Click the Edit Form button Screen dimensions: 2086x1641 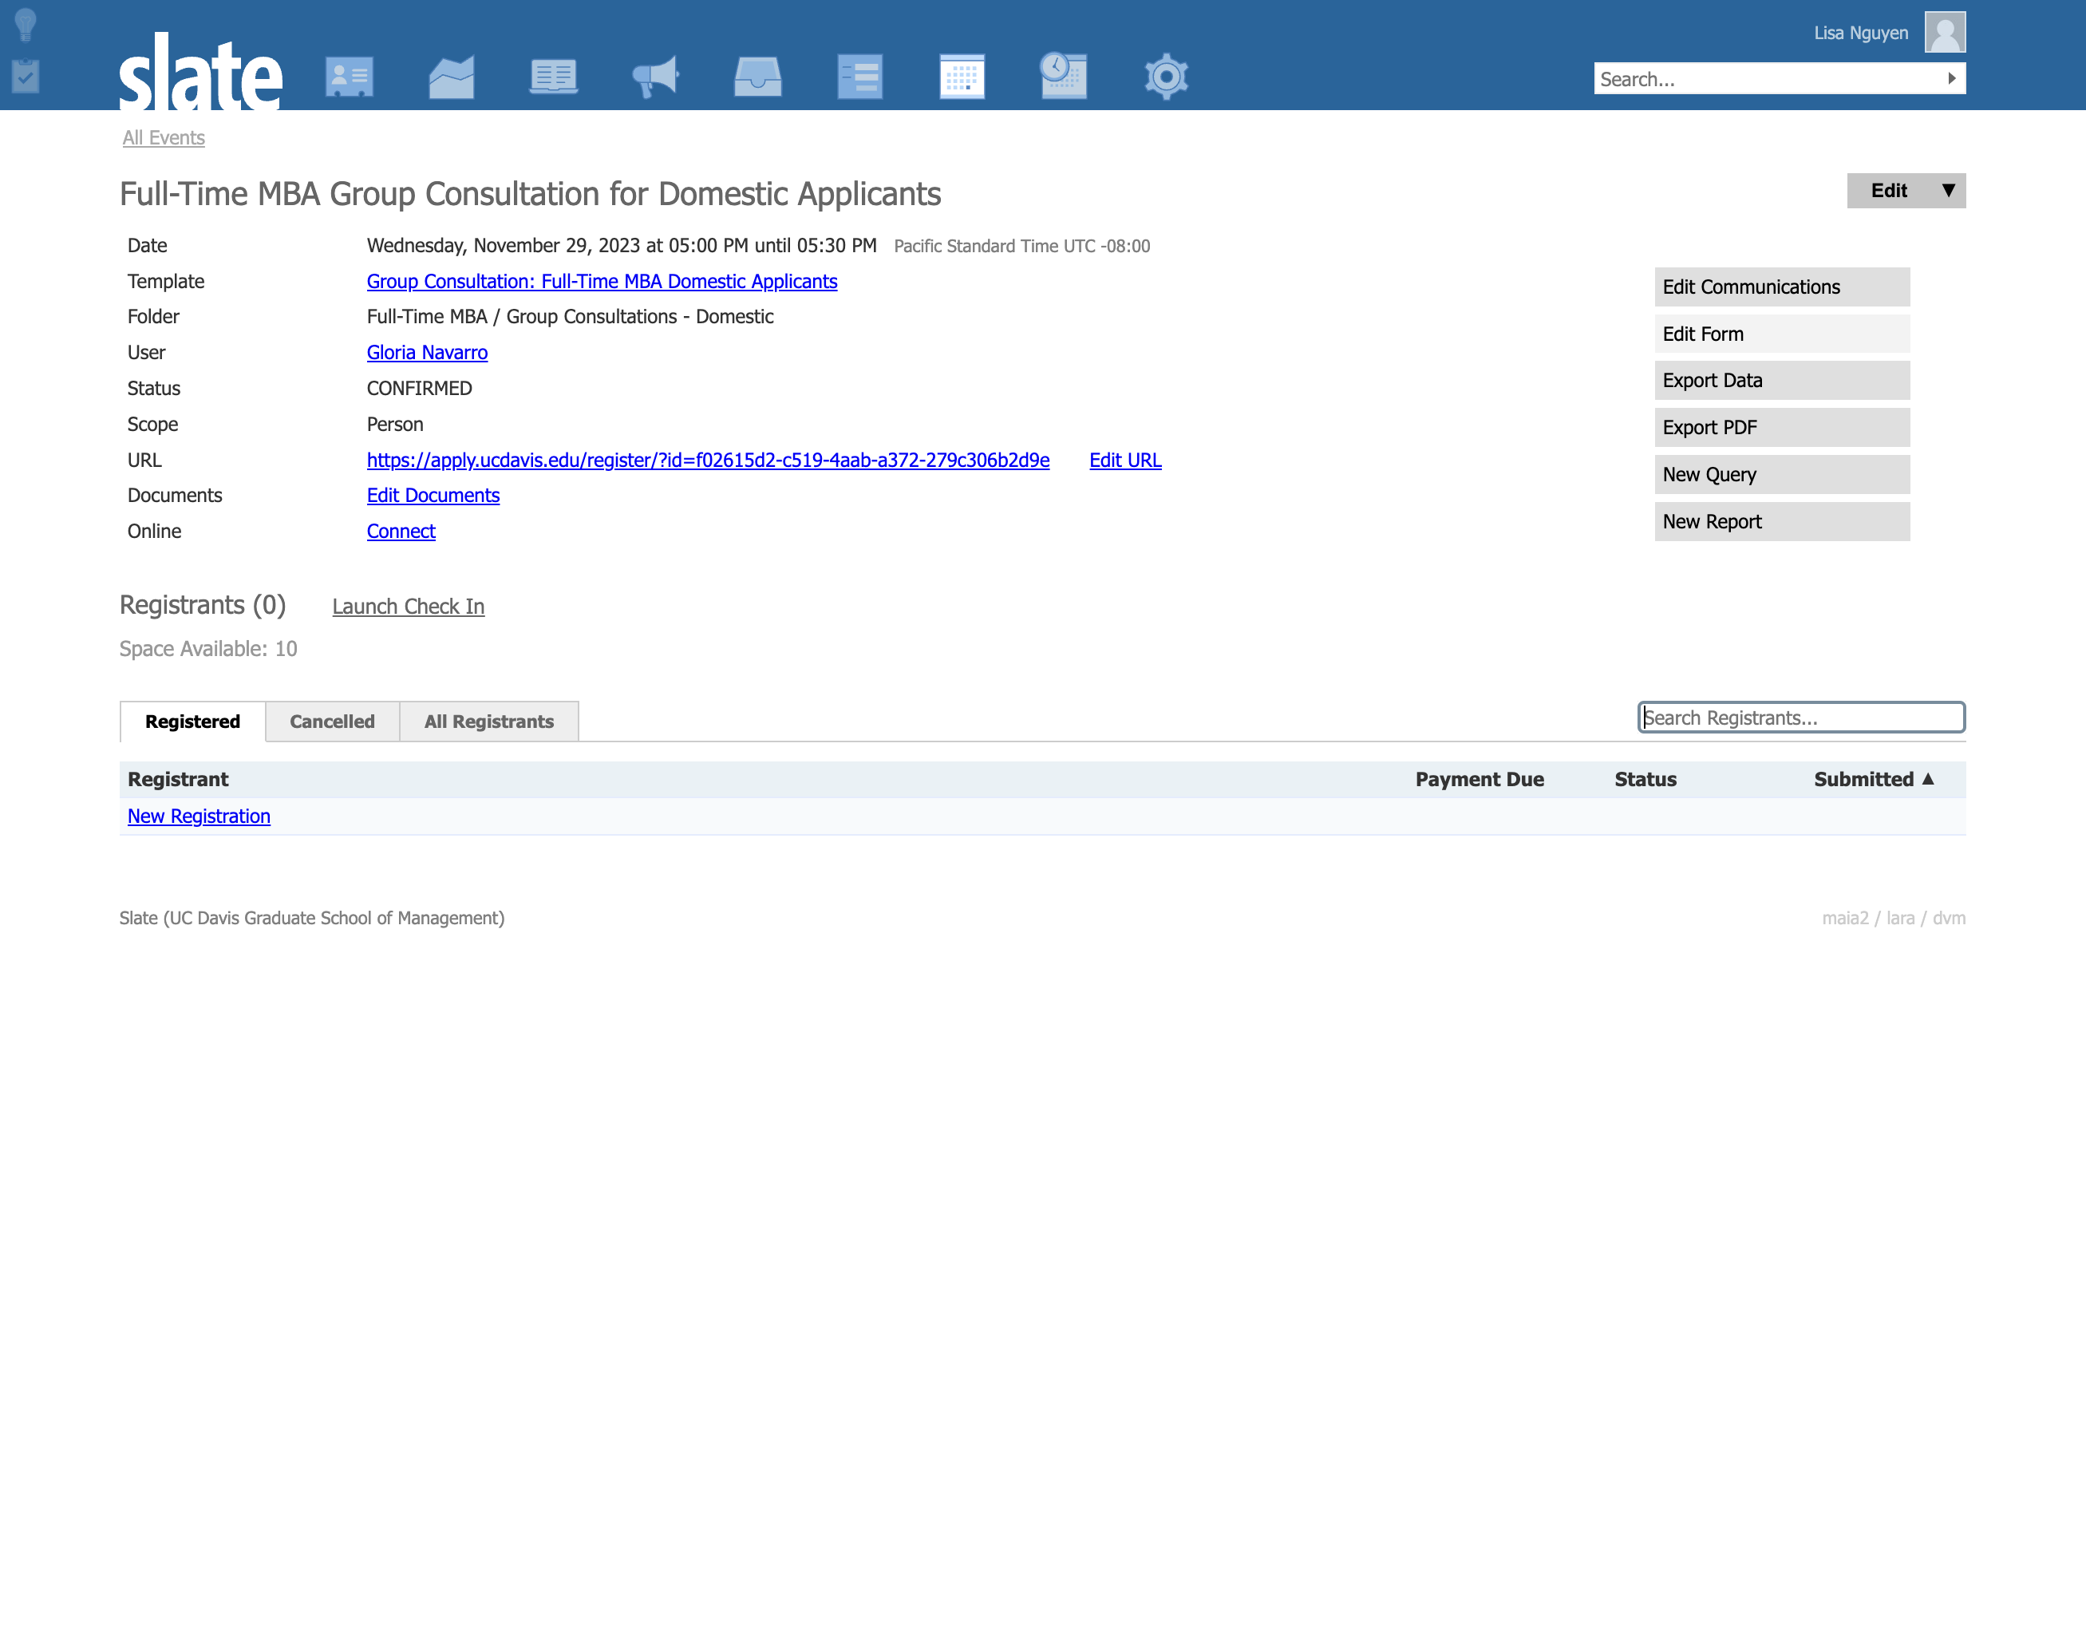(x=1781, y=334)
